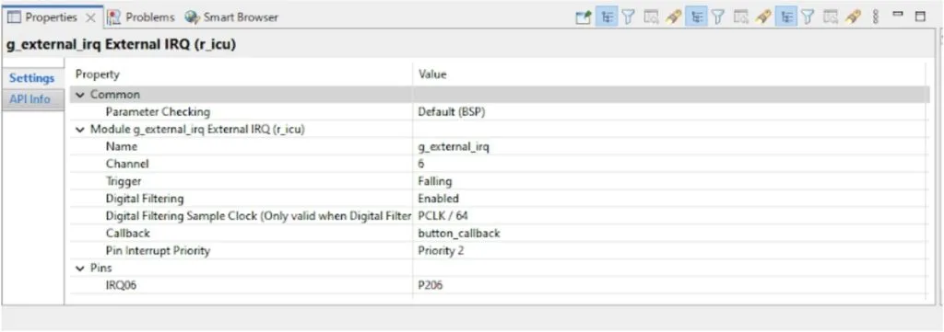Select the Digital Filtering property label
This screenshot has height=332, width=944.
coord(145,198)
